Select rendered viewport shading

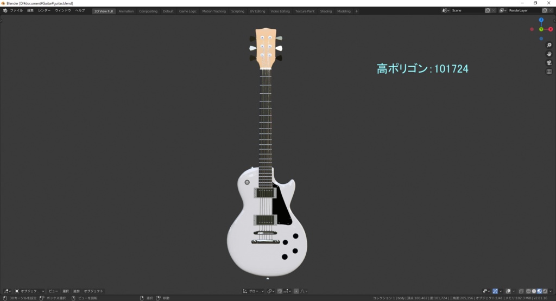[545, 291]
